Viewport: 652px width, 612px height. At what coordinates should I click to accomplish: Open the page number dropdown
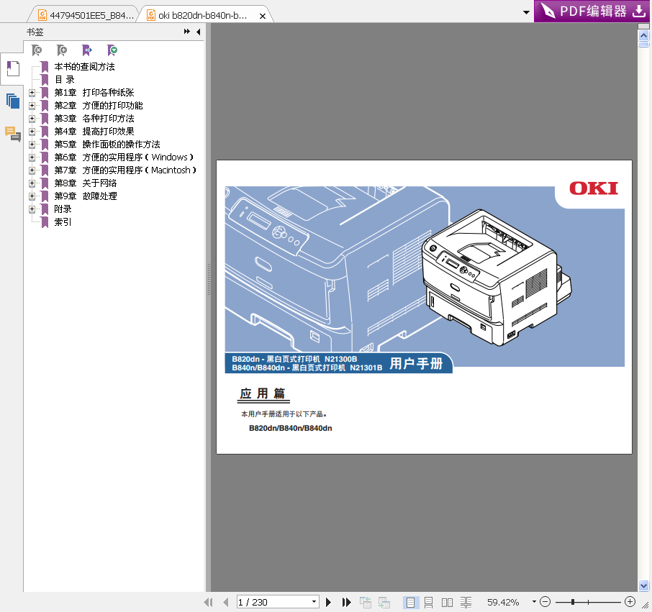point(314,602)
